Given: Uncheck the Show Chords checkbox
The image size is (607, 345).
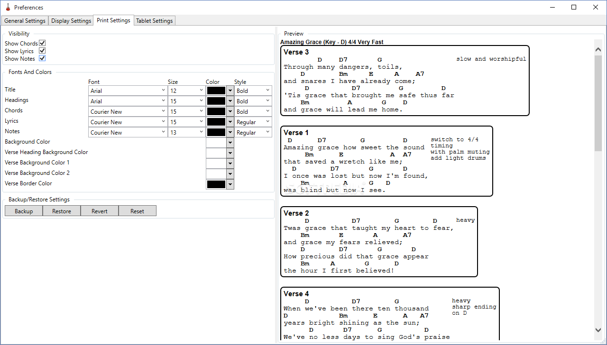Looking at the screenshot, I should coord(42,43).
